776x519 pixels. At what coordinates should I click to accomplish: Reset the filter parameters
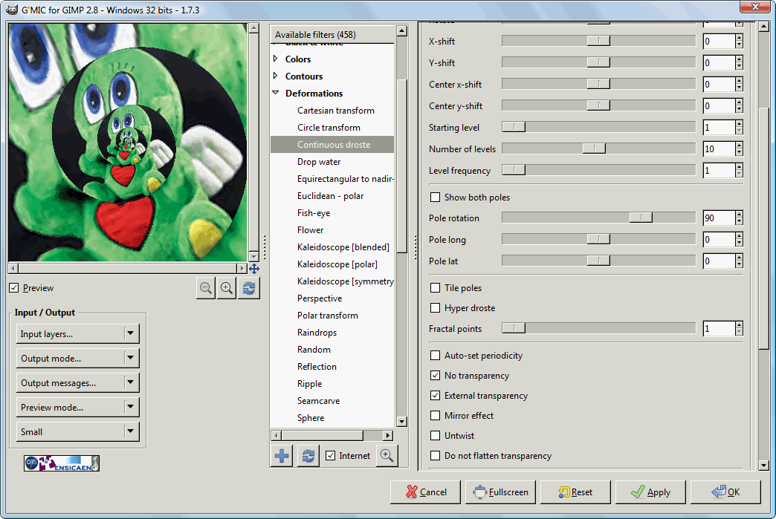(x=575, y=492)
